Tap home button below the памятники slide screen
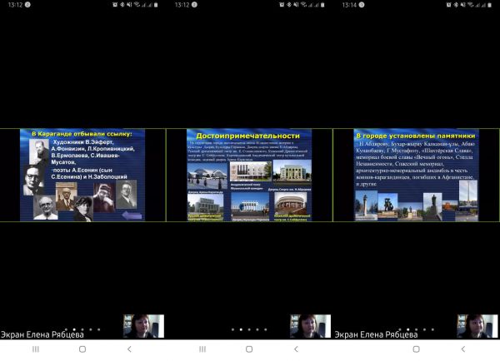 pyautogui.click(x=416, y=349)
